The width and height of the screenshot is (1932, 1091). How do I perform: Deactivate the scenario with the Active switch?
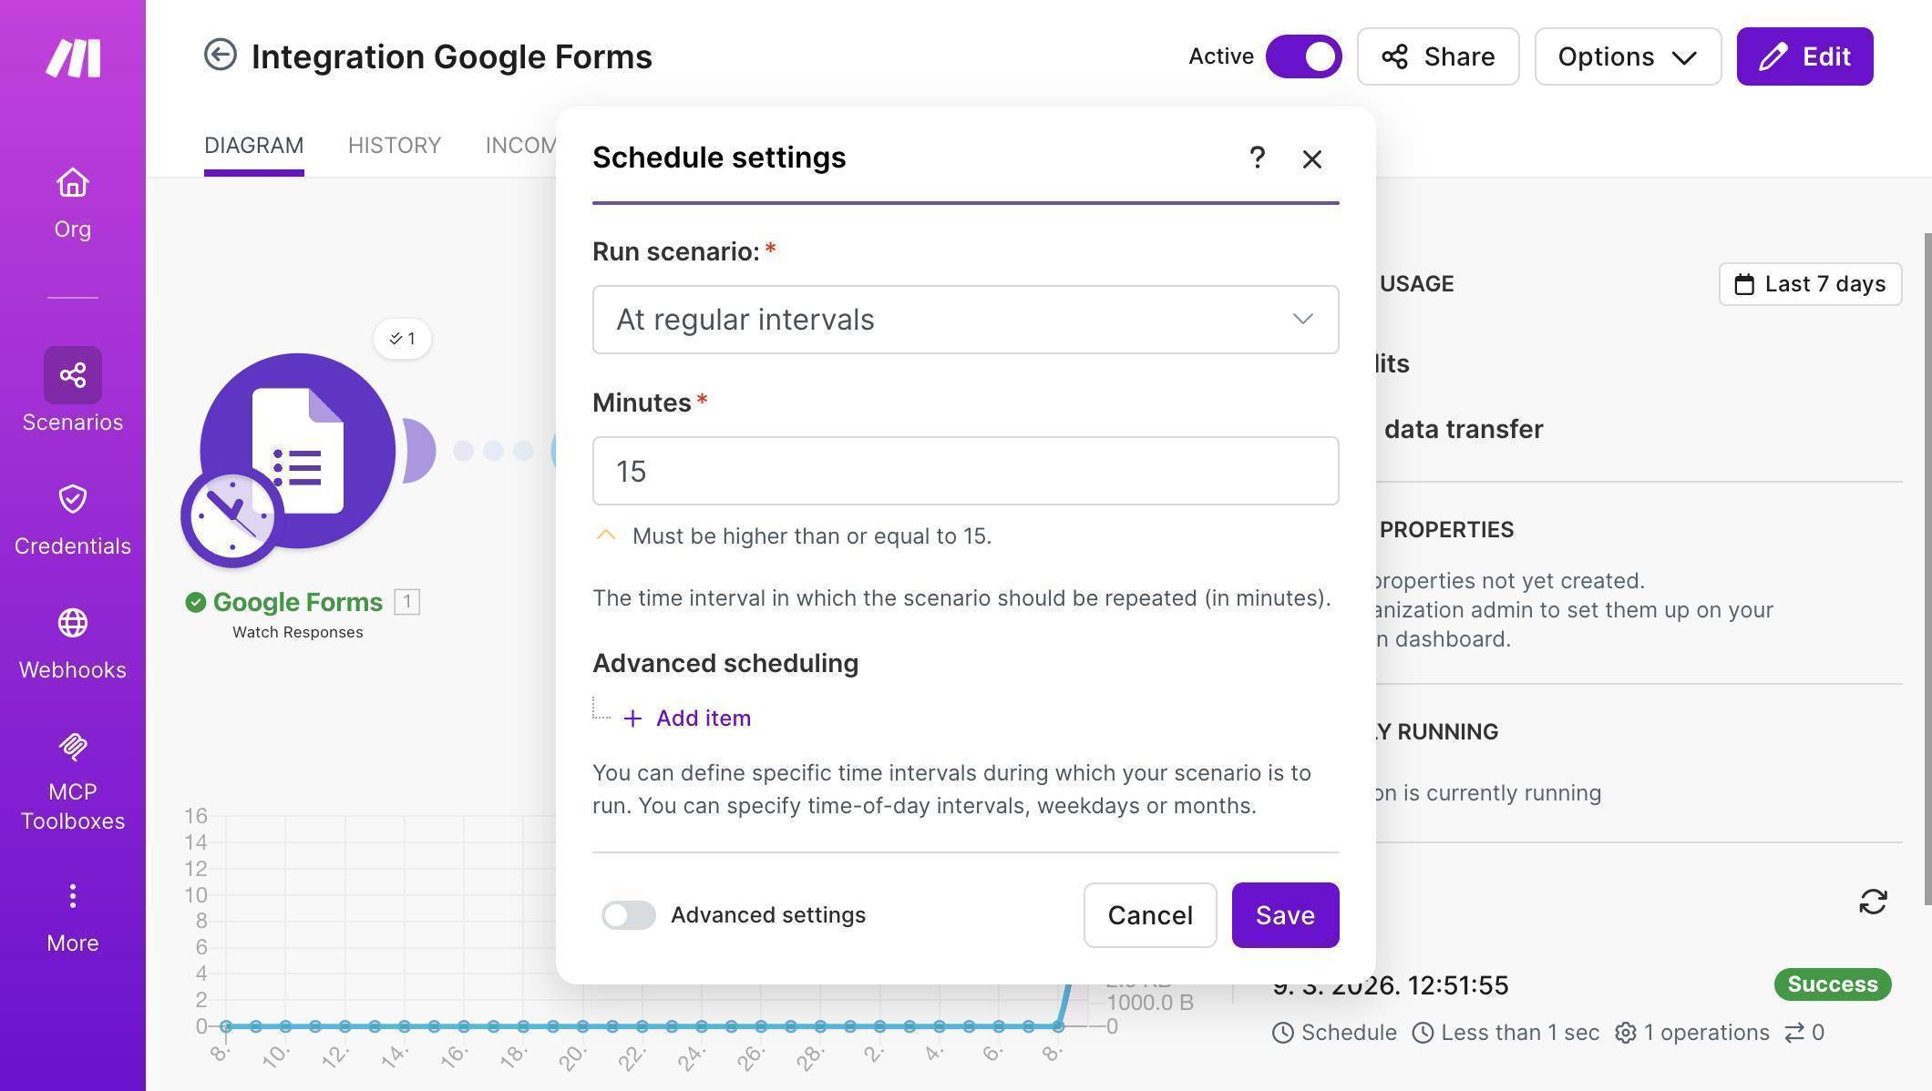(x=1303, y=56)
